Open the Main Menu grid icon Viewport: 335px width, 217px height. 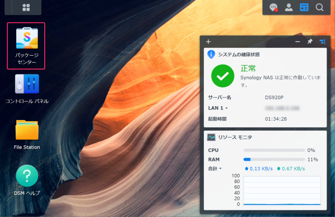pos(26,7)
